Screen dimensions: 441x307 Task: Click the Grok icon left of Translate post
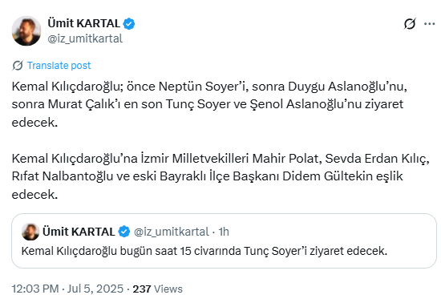click(18, 66)
